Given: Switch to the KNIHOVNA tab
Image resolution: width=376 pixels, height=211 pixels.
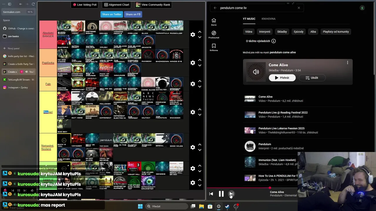Looking at the screenshot, I should pyautogui.click(x=268, y=19).
